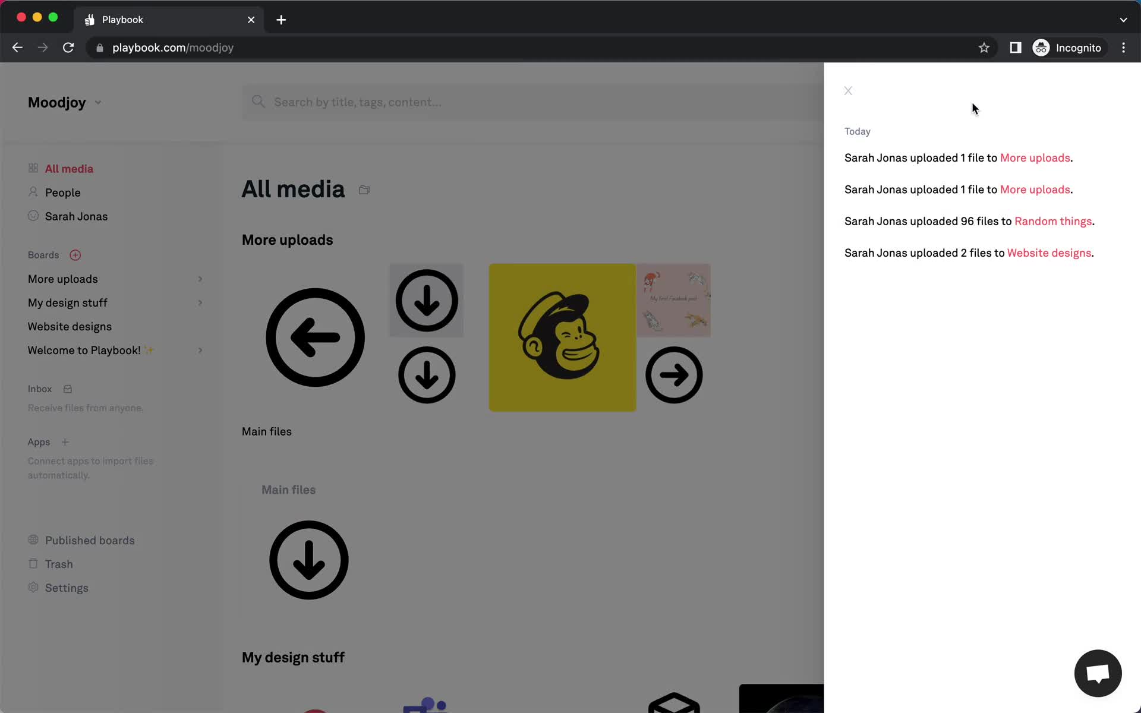Screen dimensions: 1141x713
Task: Click the Apps plus button to connect
Action: click(64, 442)
